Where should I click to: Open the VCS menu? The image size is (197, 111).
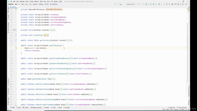[52, 1]
